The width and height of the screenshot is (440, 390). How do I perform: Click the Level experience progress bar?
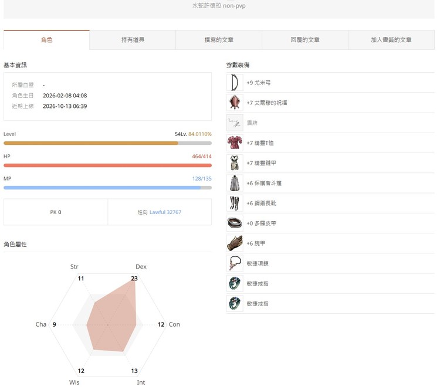click(107, 143)
